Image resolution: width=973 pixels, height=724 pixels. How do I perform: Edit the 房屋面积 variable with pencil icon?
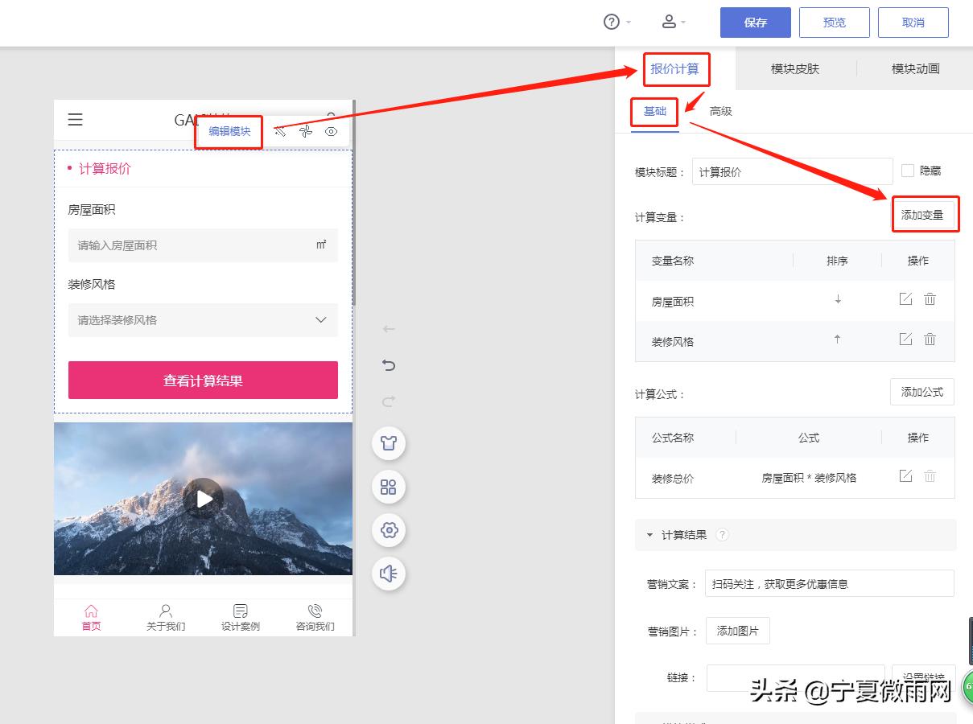pos(905,298)
